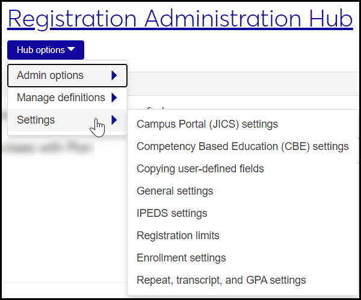Choose Copying user-defined fields
The height and width of the screenshot is (300, 361).
click(200, 169)
